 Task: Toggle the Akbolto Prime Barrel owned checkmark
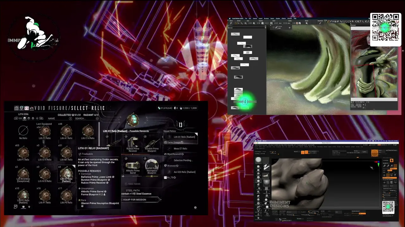(126, 159)
